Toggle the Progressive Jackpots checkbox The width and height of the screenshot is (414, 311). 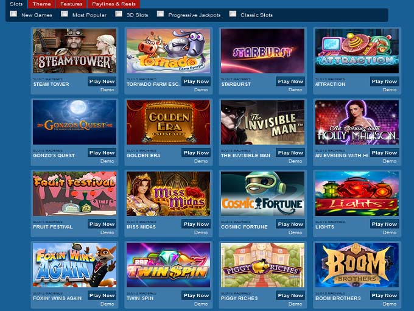point(160,14)
